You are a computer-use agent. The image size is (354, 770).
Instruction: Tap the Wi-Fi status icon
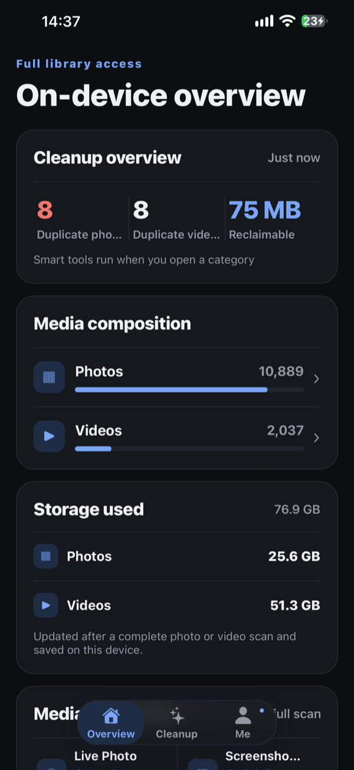287,21
